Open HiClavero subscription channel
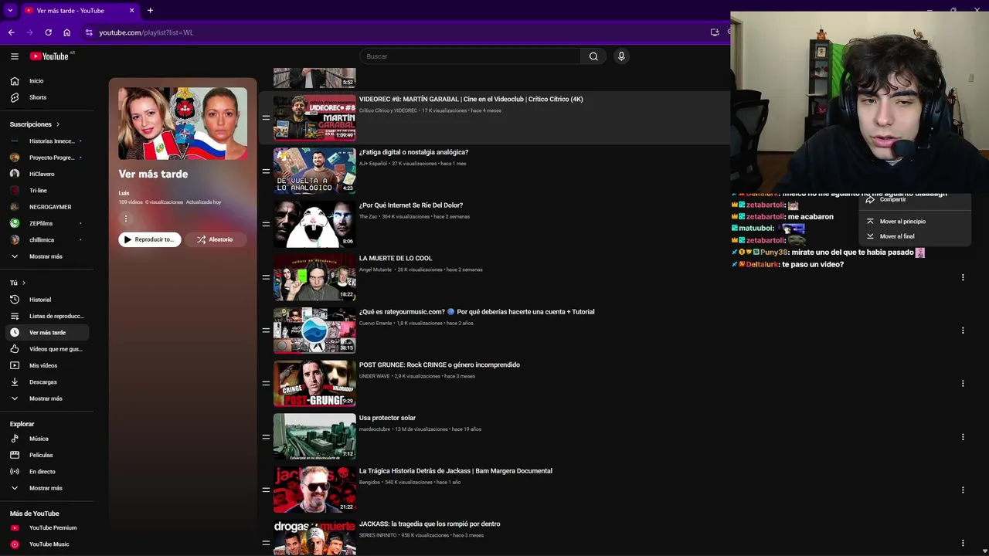 tap(47, 174)
